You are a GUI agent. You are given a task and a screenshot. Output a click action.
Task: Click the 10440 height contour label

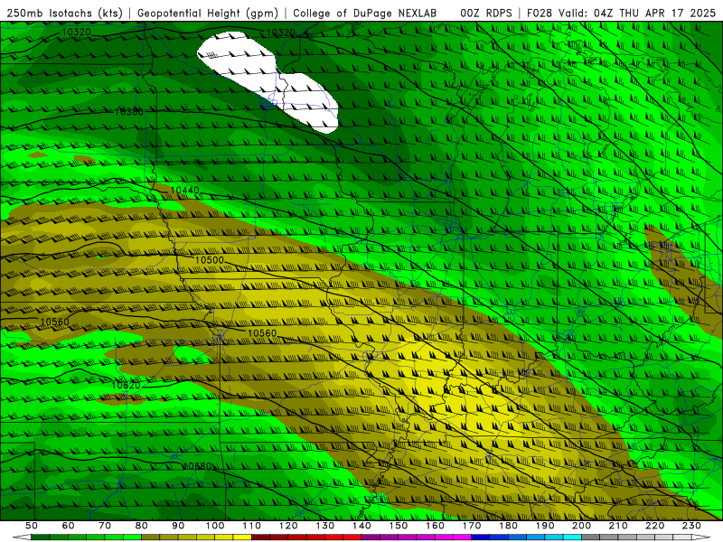pos(184,190)
